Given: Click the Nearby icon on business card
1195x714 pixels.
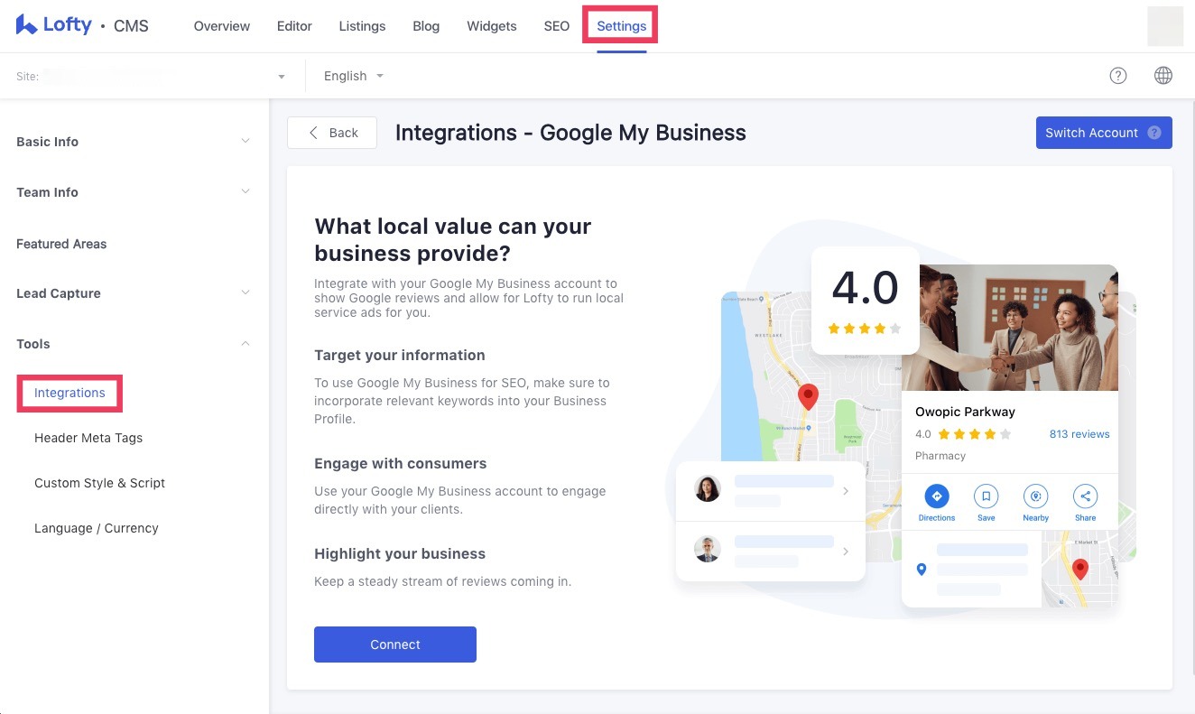Looking at the screenshot, I should coord(1036,496).
